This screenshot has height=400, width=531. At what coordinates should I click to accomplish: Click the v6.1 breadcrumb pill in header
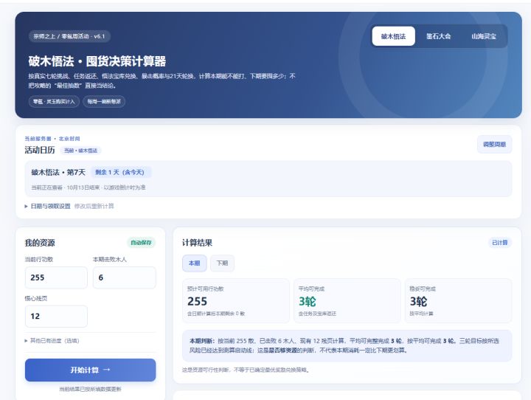(69, 36)
